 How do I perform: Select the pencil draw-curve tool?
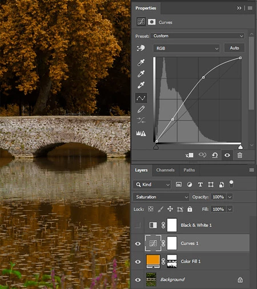pos(141,109)
